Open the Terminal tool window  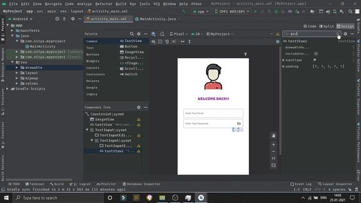point(35,184)
